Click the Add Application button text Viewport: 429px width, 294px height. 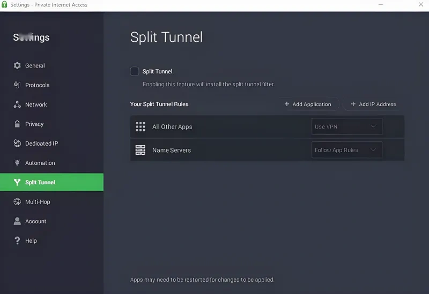(x=312, y=104)
